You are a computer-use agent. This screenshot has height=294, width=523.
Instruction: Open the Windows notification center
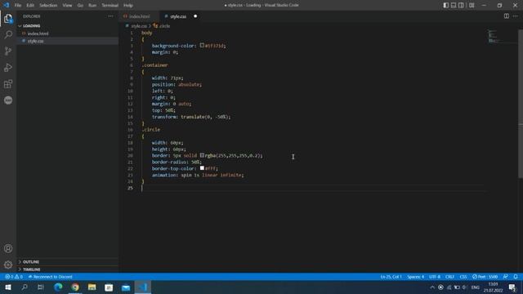[x=512, y=287]
